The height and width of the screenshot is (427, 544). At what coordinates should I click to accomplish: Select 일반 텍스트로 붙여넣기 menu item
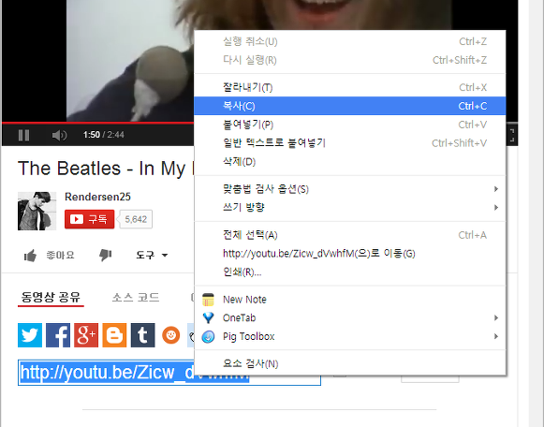[350, 143]
